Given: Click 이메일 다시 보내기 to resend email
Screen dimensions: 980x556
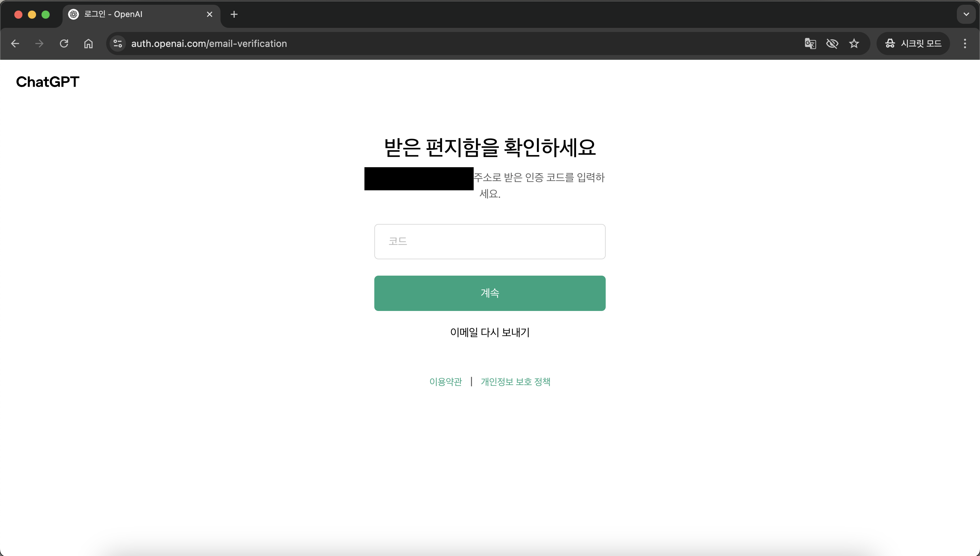Looking at the screenshot, I should click(490, 332).
